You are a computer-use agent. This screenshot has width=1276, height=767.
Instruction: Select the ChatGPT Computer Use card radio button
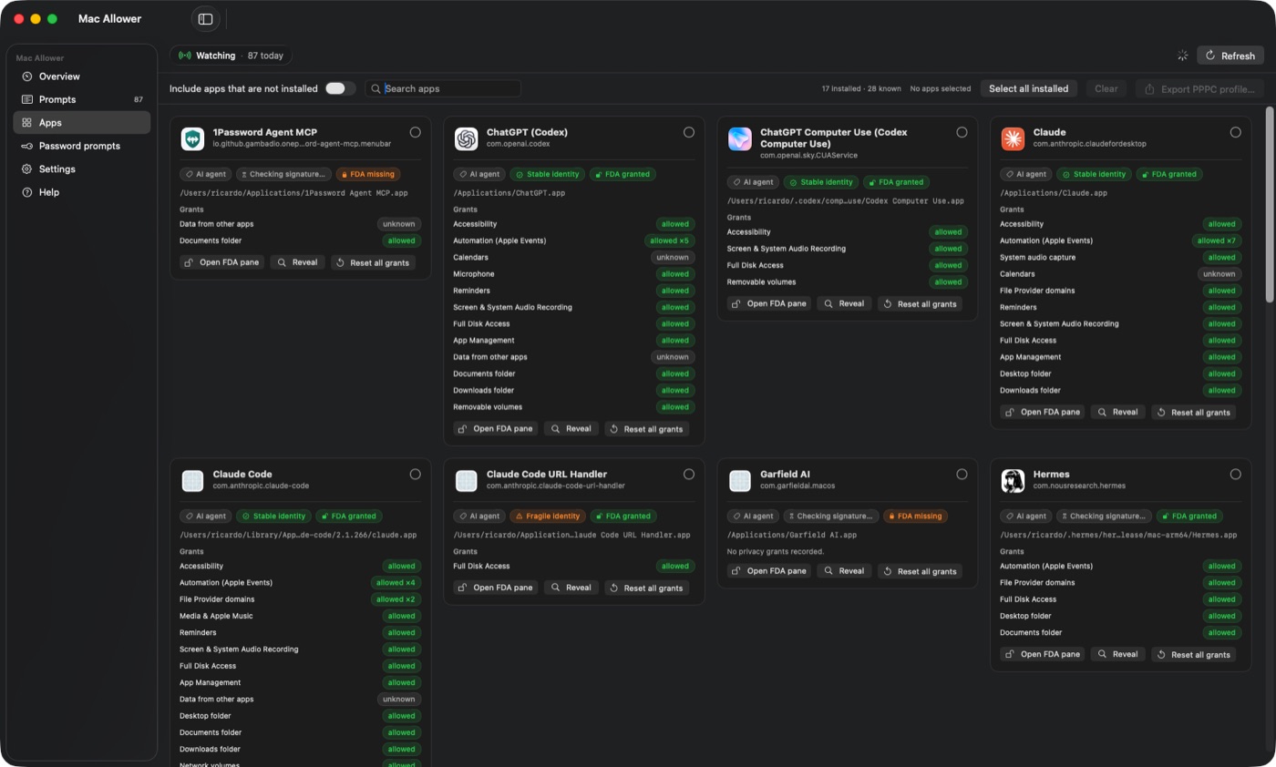click(x=962, y=132)
